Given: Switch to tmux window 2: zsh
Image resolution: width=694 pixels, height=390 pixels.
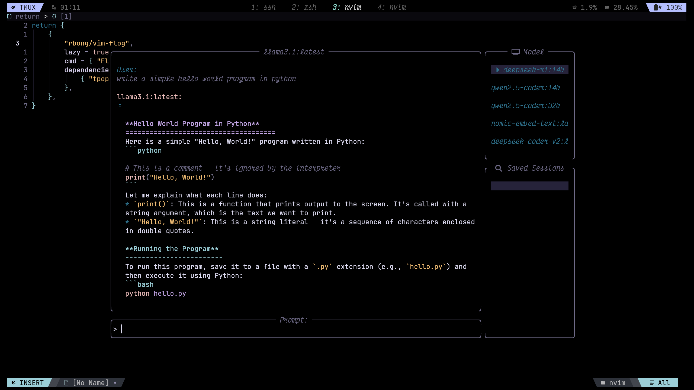Looking at the screenshot, I should (304, 7).
